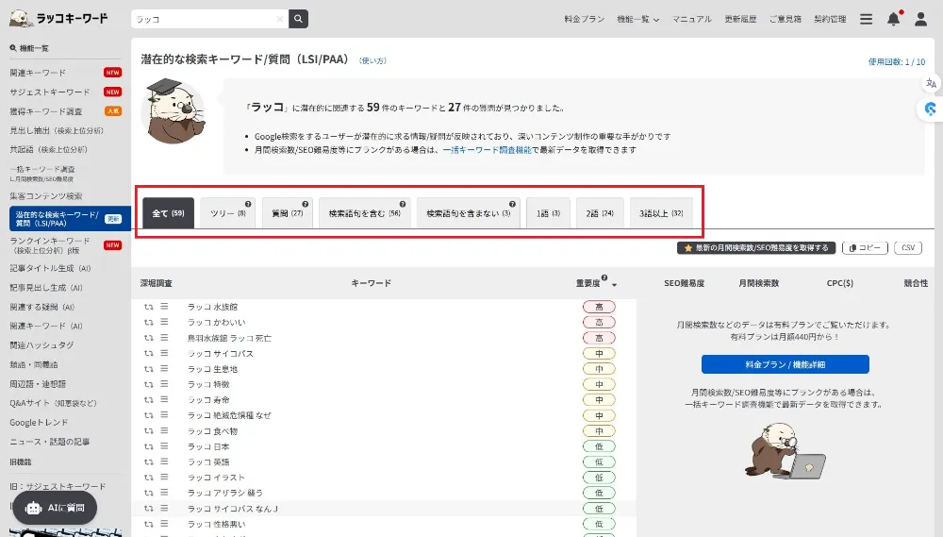Clear the search field with the x icon

(x=280, y=19)
